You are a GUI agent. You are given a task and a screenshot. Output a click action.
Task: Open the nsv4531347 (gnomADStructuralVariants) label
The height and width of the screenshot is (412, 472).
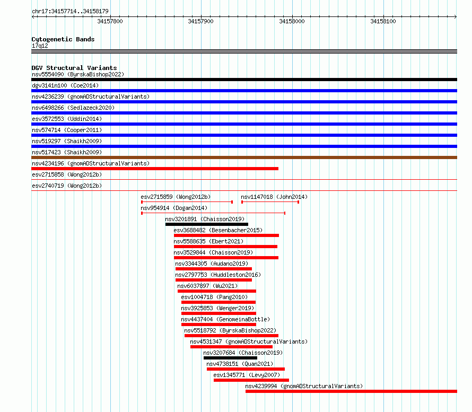[249, 341]
